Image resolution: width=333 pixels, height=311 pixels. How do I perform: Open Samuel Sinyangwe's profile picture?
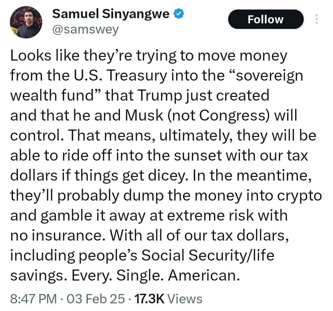coord(26,22)
